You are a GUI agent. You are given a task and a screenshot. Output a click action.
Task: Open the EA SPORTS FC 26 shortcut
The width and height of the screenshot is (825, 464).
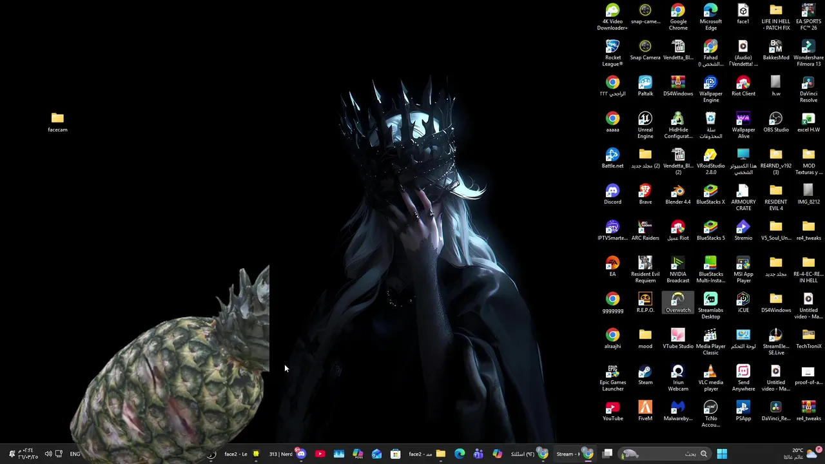click(808, 17)
